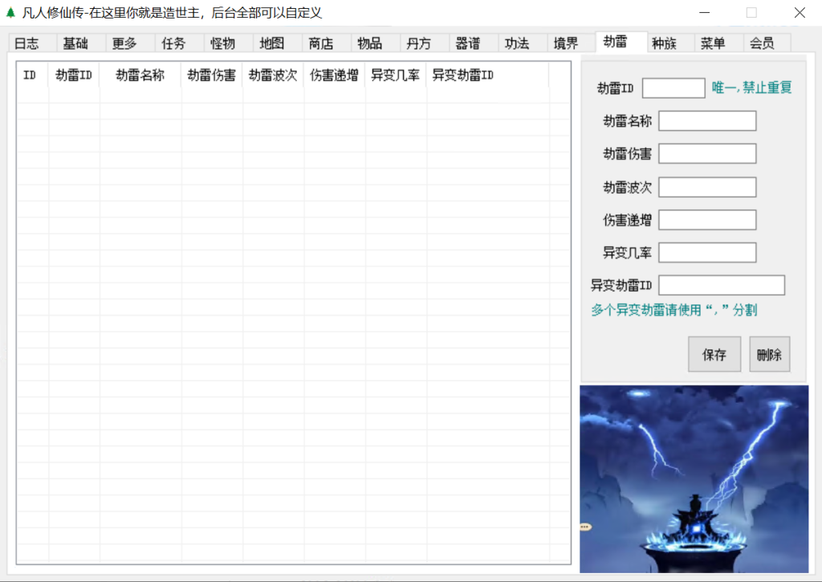The image size is (822, 582).
Task: Click into the 异变几率 field
Action: point(707,253)
